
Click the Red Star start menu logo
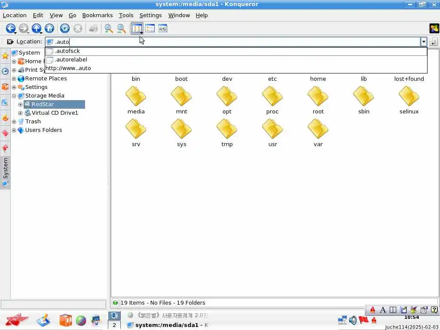tap(17, 320)
